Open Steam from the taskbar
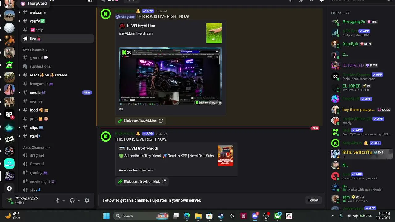 (x=221, y=216)
